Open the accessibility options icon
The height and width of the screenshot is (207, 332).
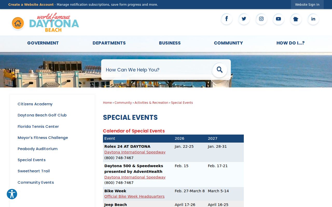coord(12,194)
